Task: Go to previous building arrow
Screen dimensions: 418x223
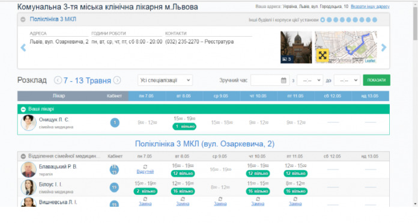Action: coord(23,47)
